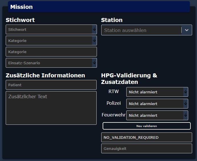Expand the Einsatz-Szenario dropdown
Image resolution: width=197 pixels, height=161 pixels.
(x=51, y=63)
